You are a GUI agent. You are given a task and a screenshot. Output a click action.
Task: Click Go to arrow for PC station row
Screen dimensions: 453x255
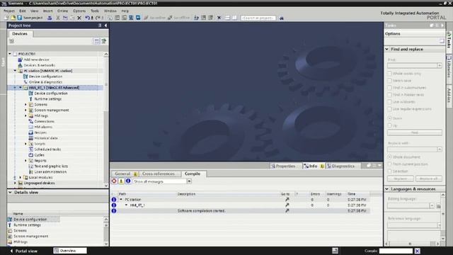pos(287,200)
